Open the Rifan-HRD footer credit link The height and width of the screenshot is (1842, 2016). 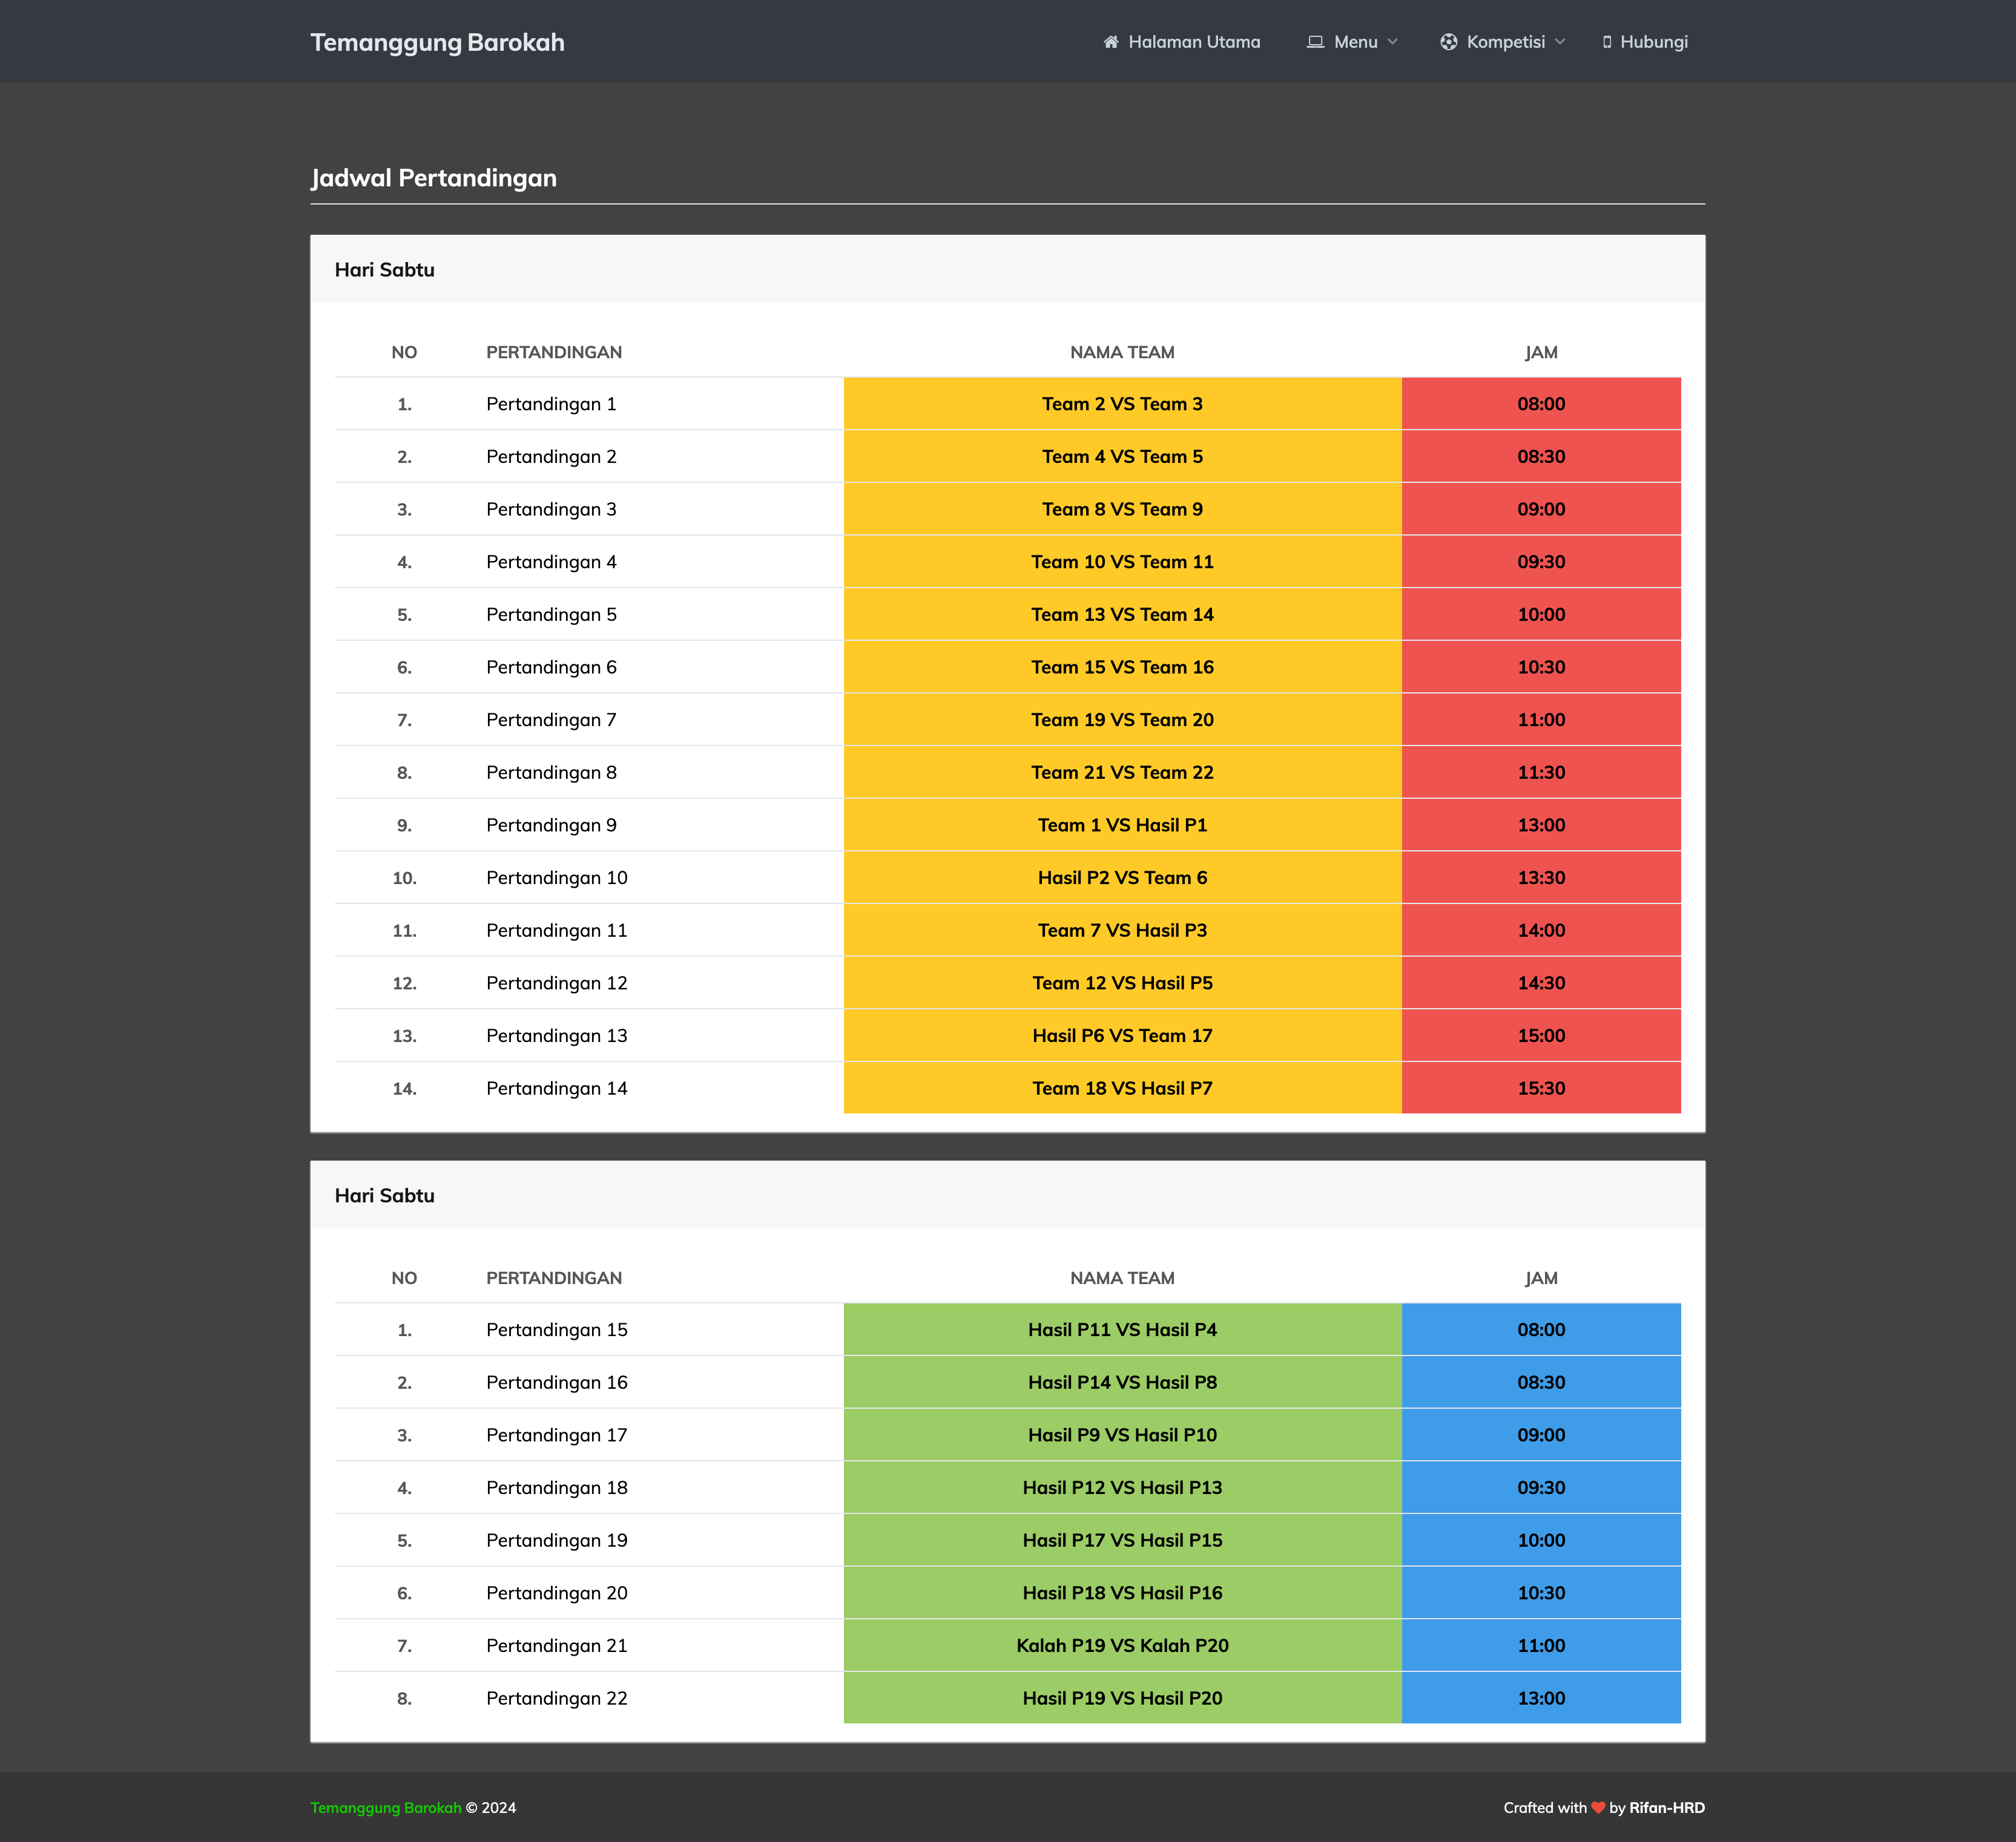tap(1666, 1807)
